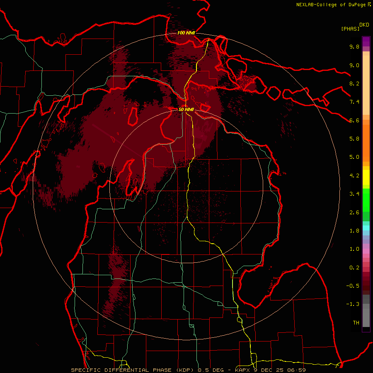The height and width of the screenshot is (373, 373).
Task: Click the 6.6 value on the color scale
Action: click(354, 120)
